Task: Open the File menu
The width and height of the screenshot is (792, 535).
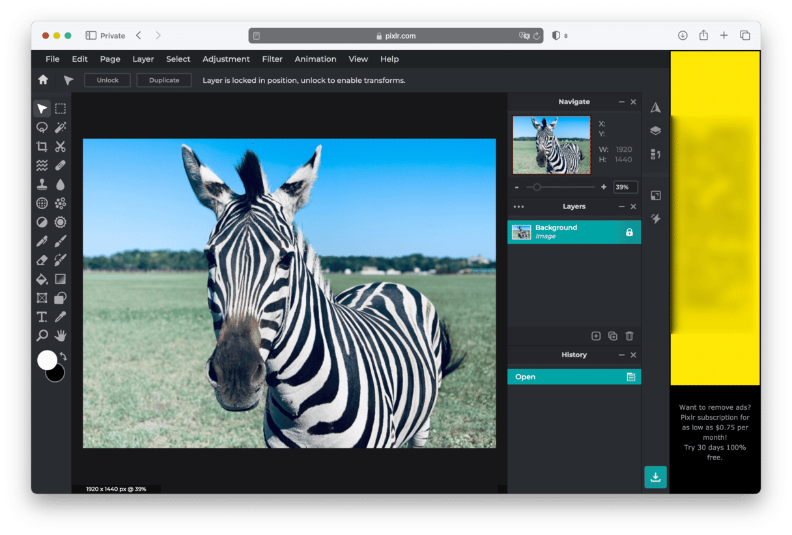Action: pyautogui.click(x=53, y=59)
